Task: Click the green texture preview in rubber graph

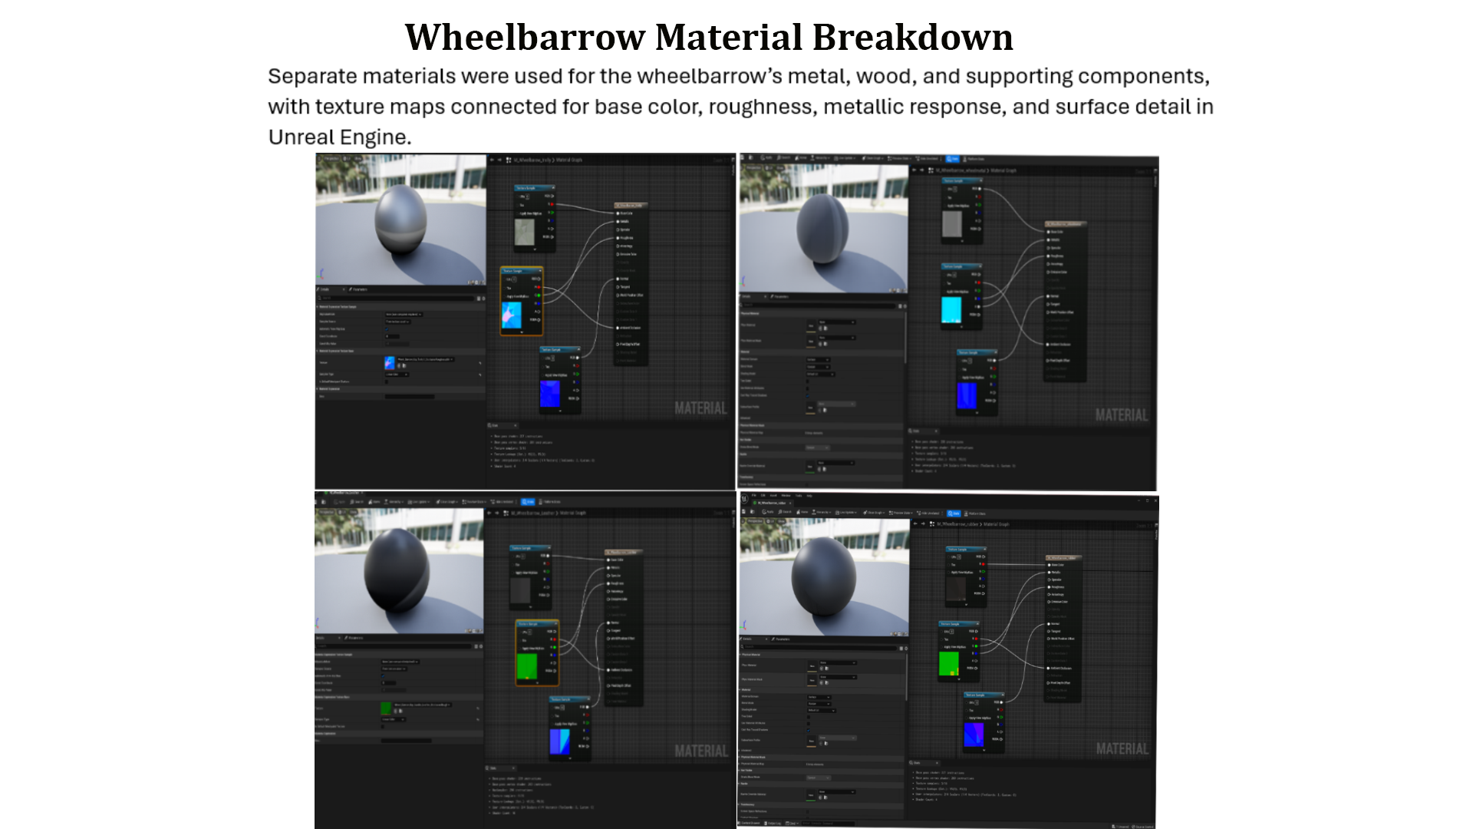Action: 949,663
